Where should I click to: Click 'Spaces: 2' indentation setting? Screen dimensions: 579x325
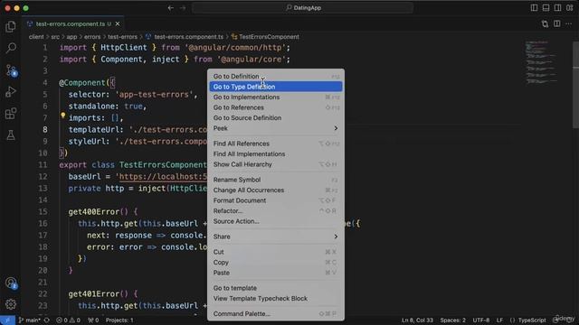[x=452, y=320]
